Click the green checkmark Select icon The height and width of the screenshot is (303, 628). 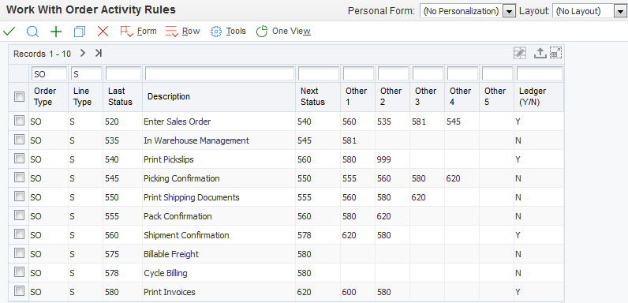pos(9,32)
